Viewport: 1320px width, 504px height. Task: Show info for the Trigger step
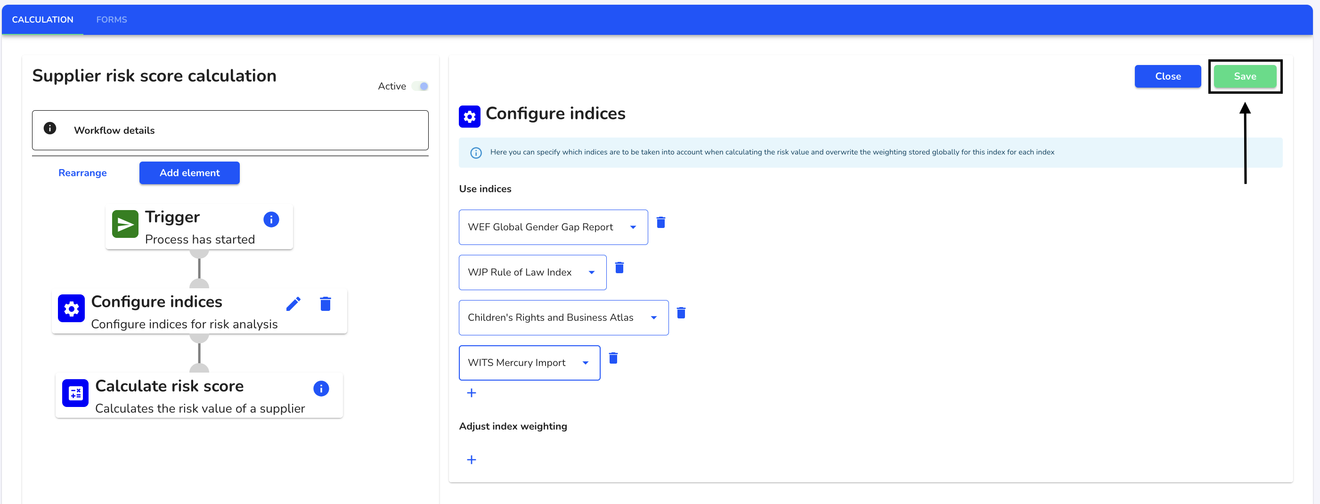tap(271, 219)
